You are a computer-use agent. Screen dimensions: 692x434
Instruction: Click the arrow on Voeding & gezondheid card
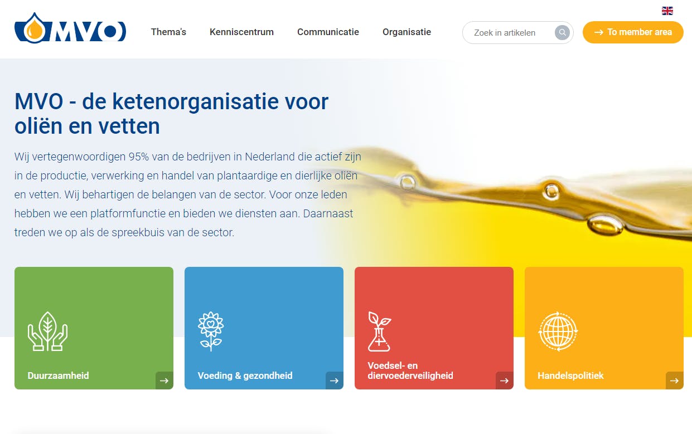(334, 381)
